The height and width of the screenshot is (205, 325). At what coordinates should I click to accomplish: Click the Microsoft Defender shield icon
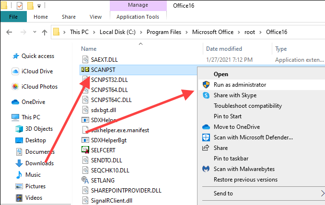(x=206, y=137)
